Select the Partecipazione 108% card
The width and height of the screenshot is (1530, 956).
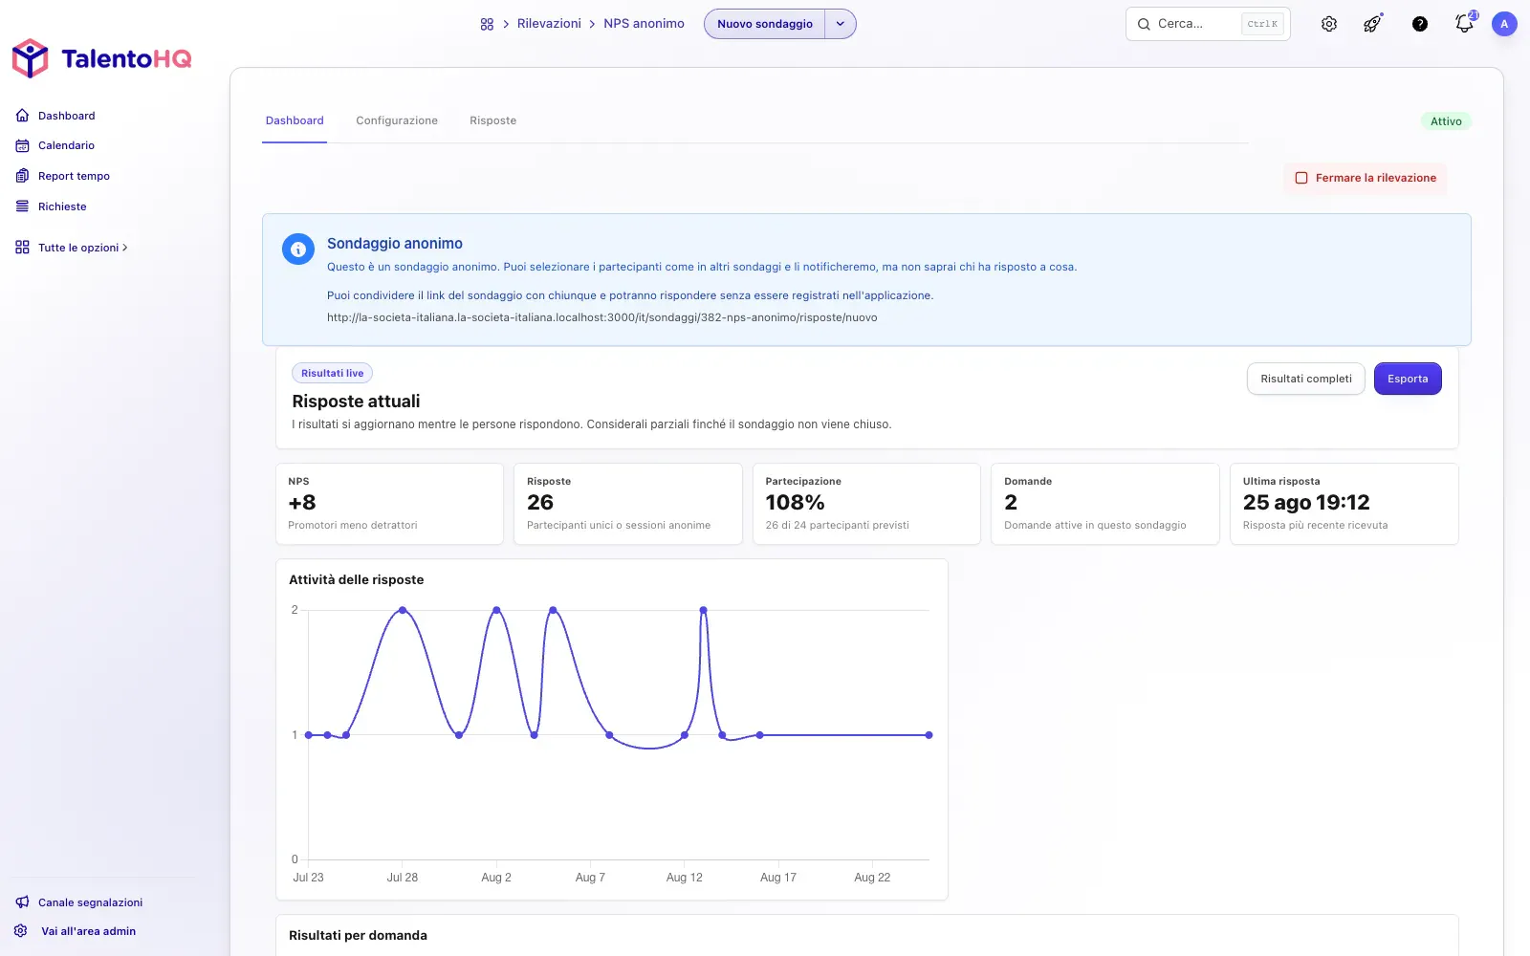click(866, 504)
